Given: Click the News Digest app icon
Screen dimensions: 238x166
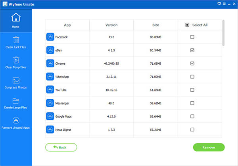Looking at the screenshot, I should 50,129.
